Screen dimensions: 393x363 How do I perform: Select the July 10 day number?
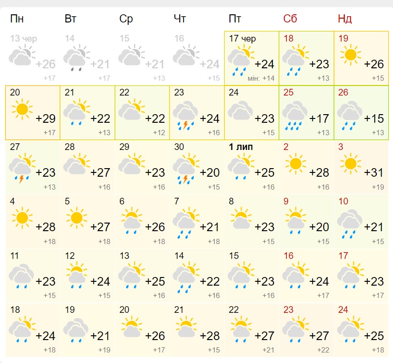[x=343, y=202]
